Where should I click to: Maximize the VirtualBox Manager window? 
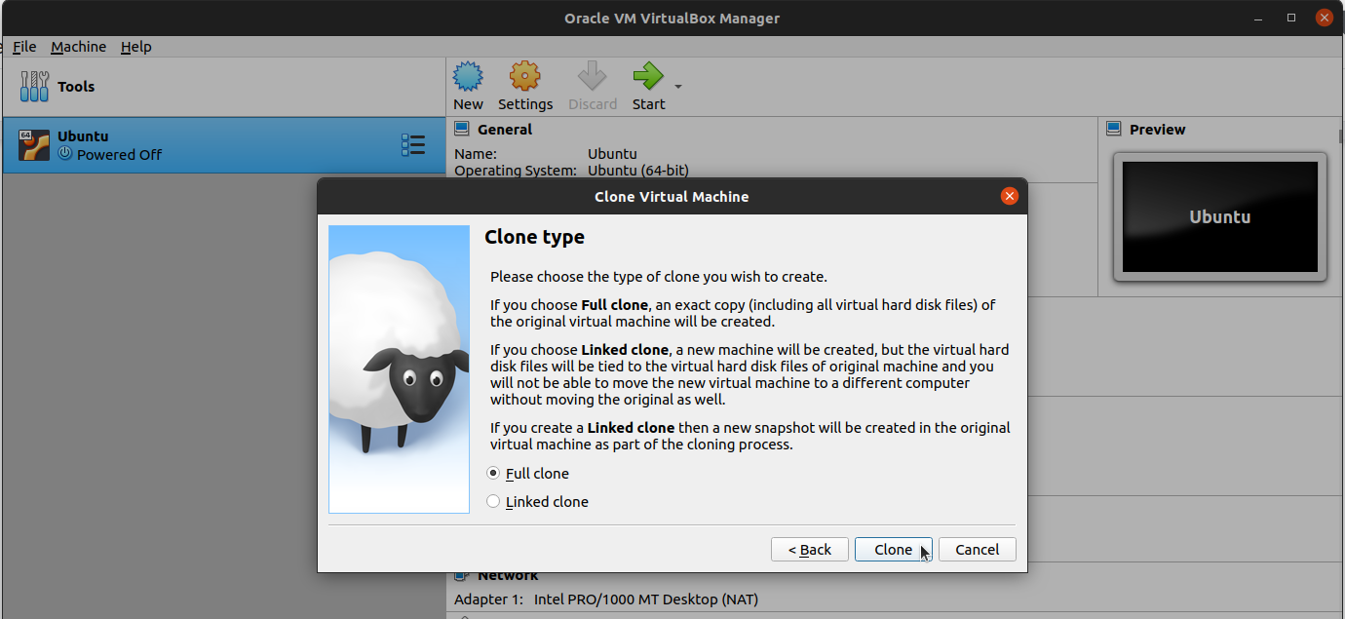click(1291, 18)
